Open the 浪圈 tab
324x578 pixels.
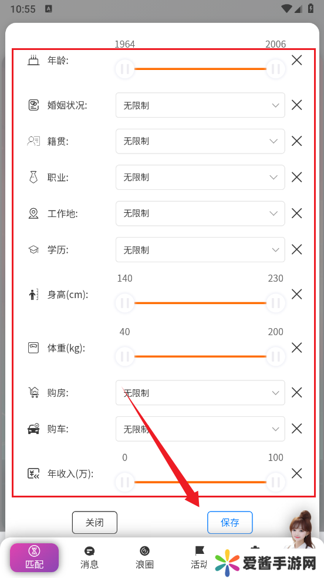144,558
